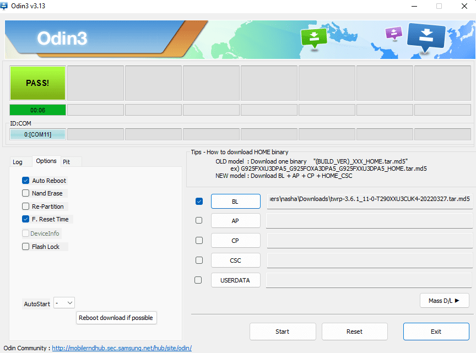Click the green PASS! status box
This screenshot has width=476, height=353.
click(37, 83)
